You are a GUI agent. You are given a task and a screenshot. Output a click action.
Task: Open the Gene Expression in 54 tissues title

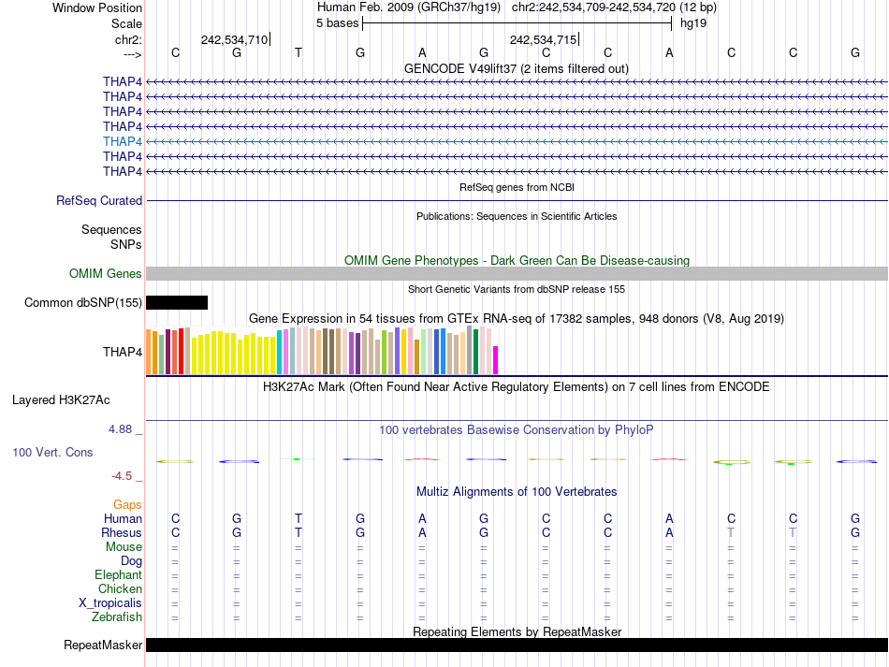[517, 319]
